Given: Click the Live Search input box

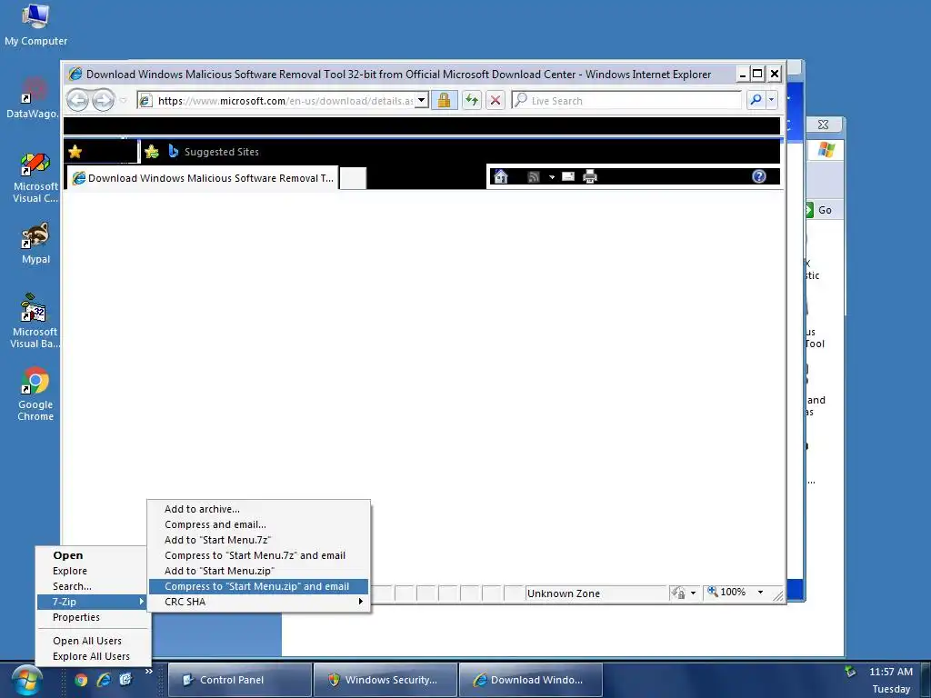Looking at the screenshot, I should (x=626, y=100).
